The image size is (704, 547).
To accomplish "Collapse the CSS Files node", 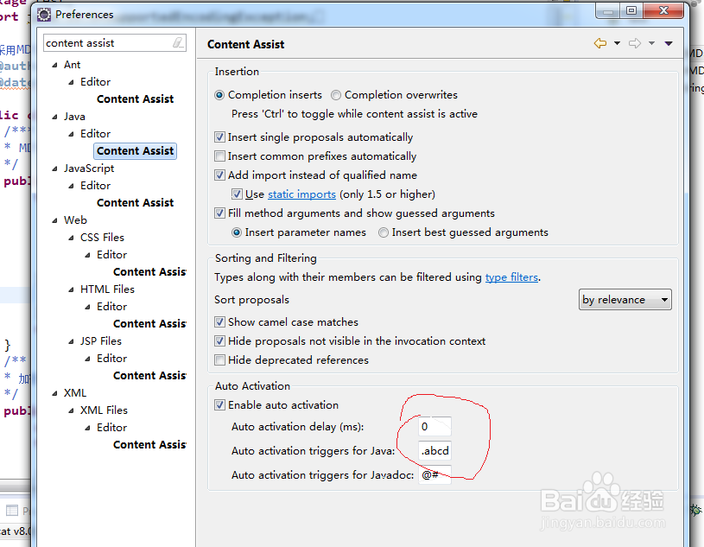I will [x=71, y=238].
